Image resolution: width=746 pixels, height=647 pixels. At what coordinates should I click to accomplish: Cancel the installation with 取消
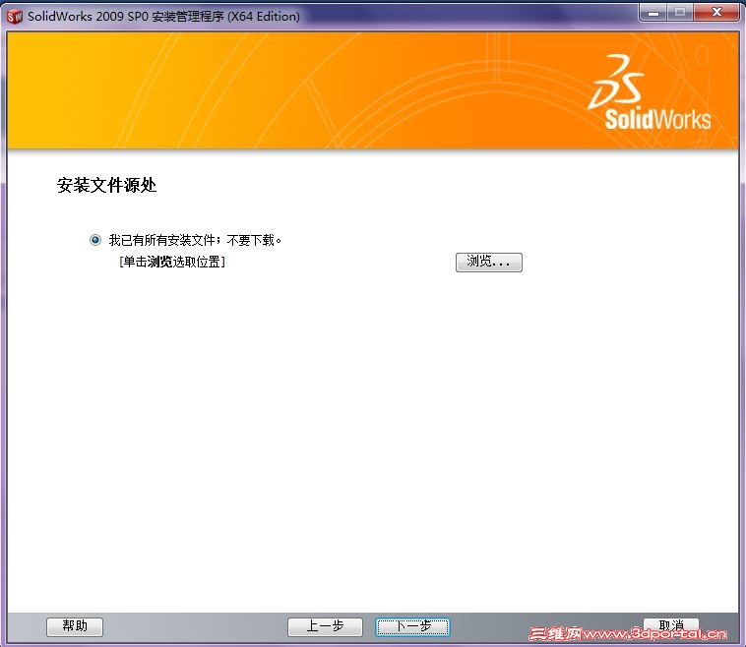671,625
